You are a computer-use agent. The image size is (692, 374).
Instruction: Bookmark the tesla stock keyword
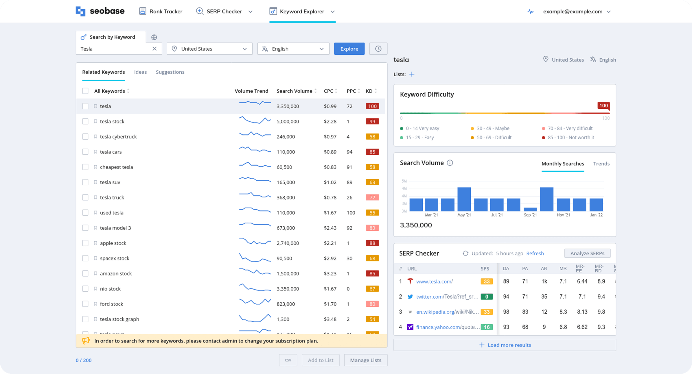coord(95,121)
